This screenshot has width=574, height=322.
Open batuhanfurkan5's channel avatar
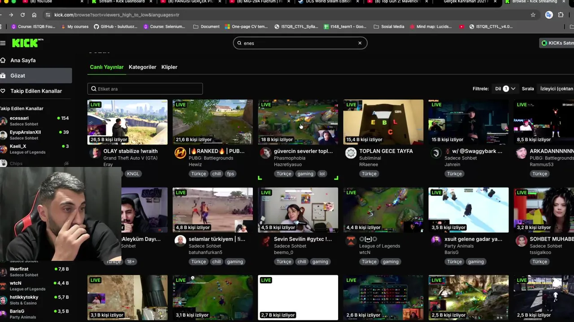click(x=180, y=241)
